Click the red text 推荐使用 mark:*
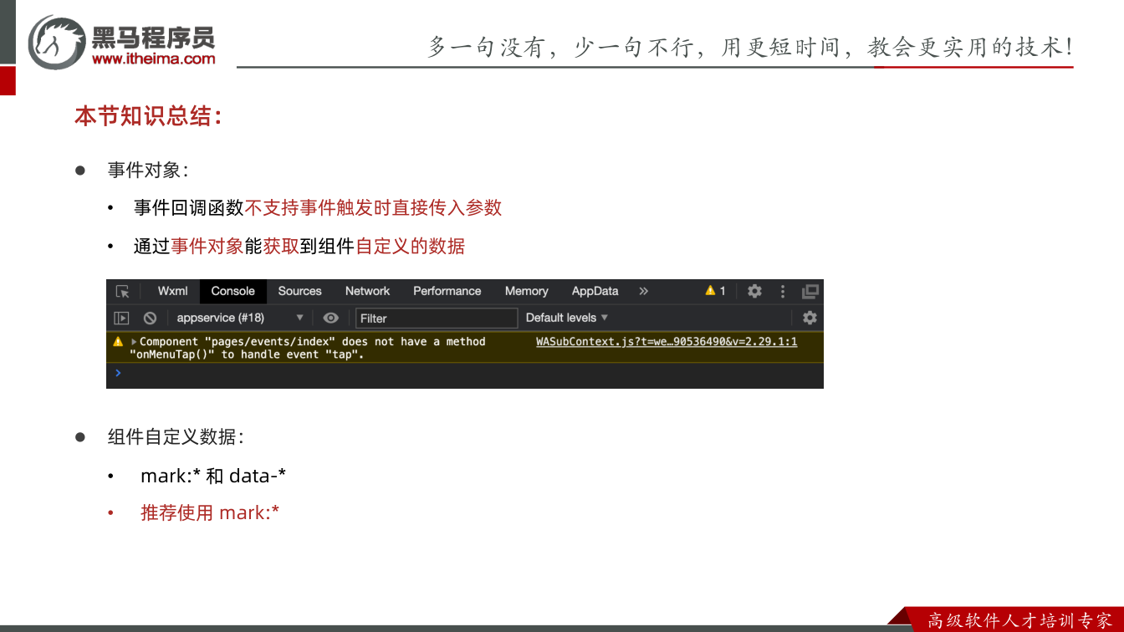 [x=210, y=512]
